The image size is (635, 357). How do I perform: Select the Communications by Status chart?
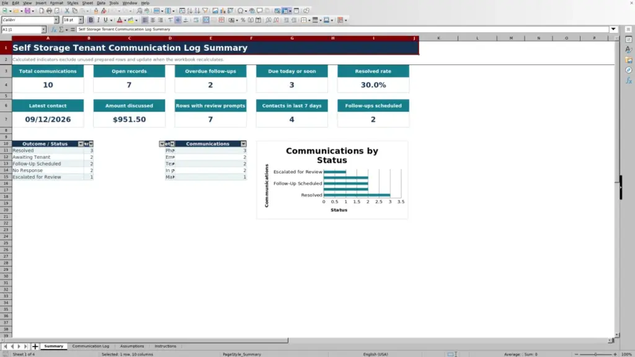point(332,180)
